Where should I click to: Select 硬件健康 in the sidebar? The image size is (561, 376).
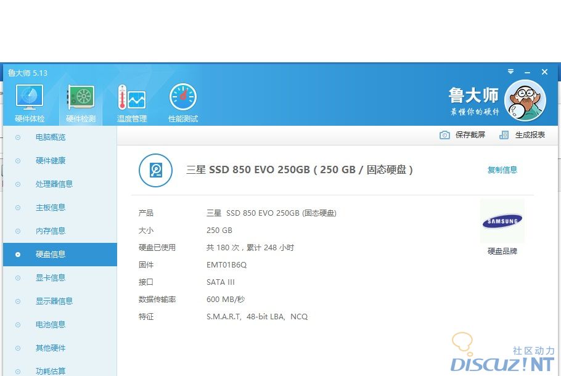pyautogui.click(x=60, y=161)
